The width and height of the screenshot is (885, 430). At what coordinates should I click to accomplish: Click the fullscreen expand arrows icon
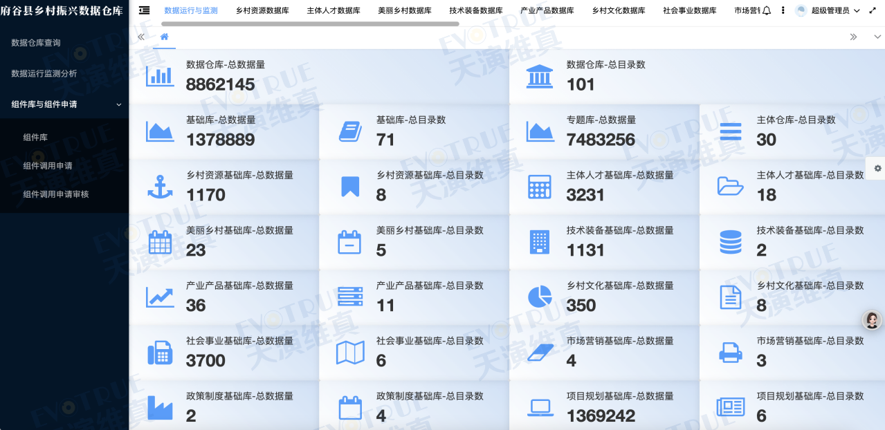(873, 10)
